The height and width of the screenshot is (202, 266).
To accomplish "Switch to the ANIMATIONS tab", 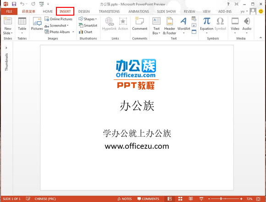I will point(139,11).
